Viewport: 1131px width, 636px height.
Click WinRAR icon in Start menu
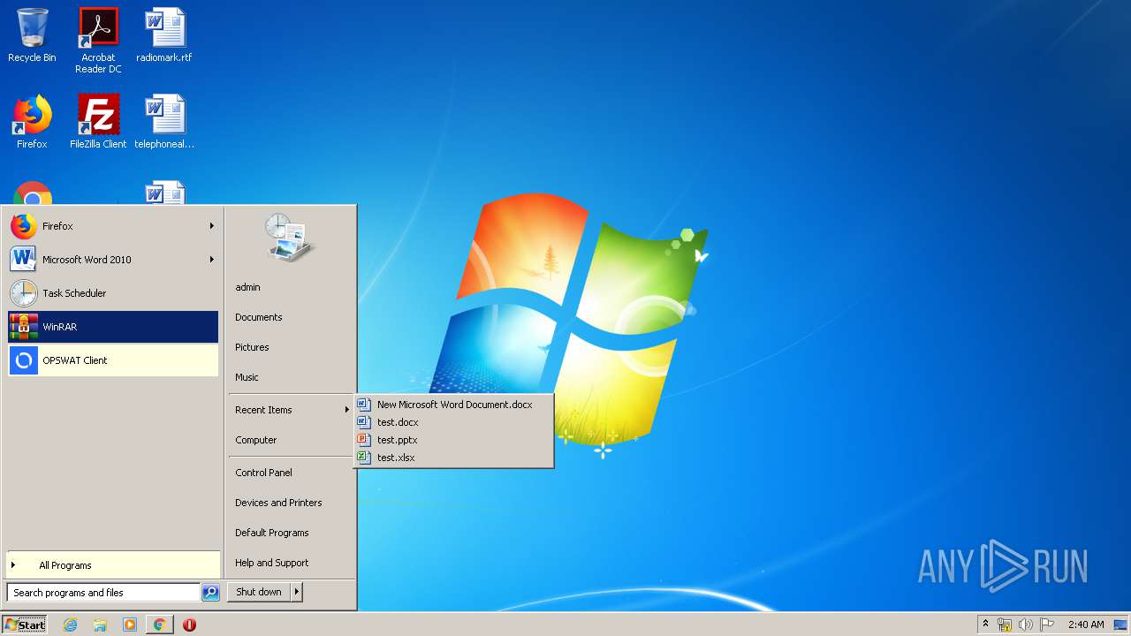click(x=24, y=327)
